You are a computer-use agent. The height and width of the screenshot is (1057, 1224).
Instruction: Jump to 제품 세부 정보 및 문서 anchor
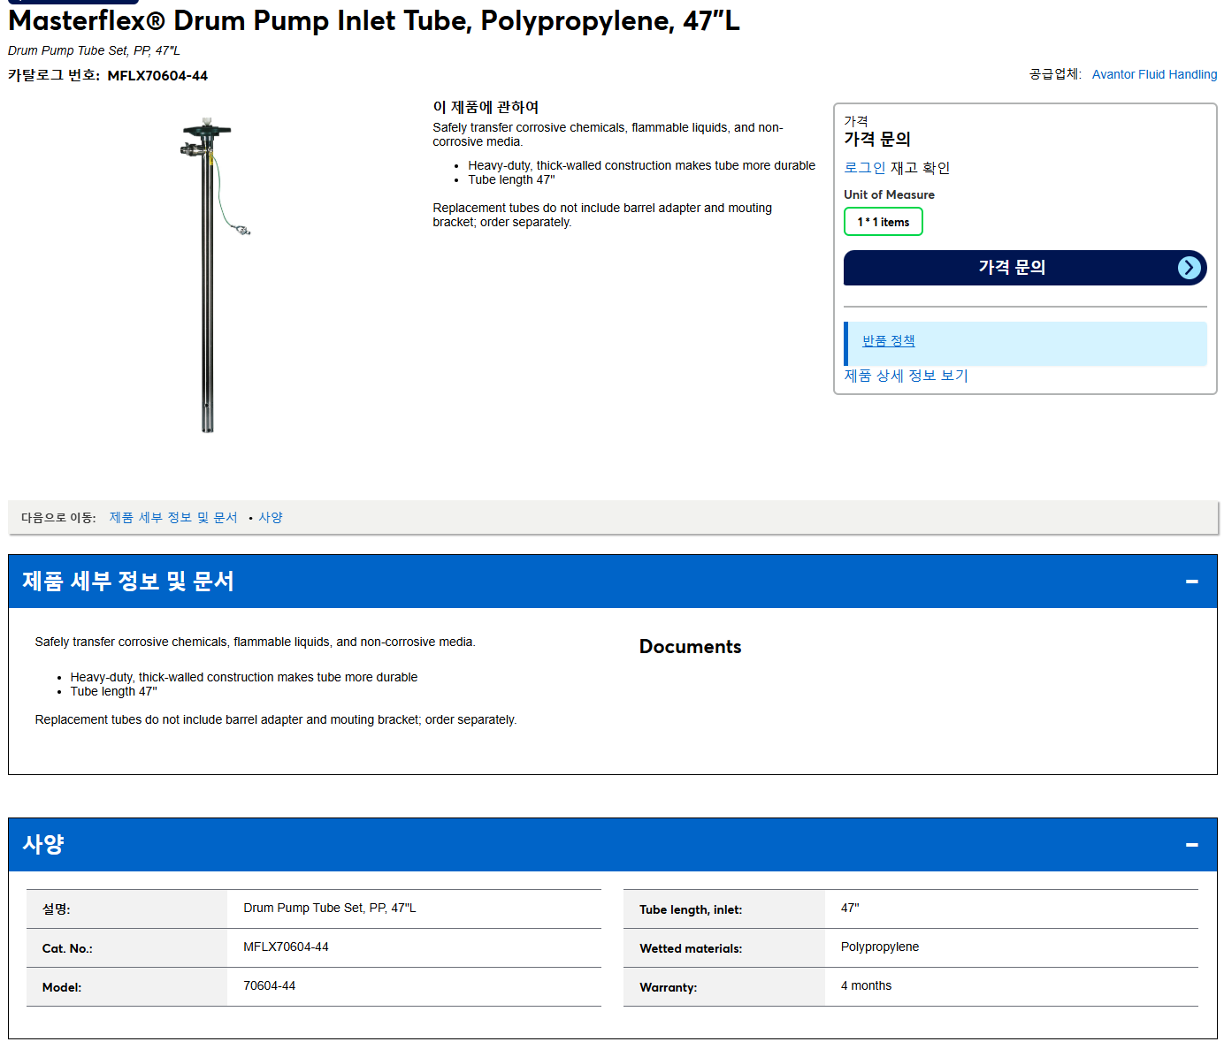coord(173,518)
